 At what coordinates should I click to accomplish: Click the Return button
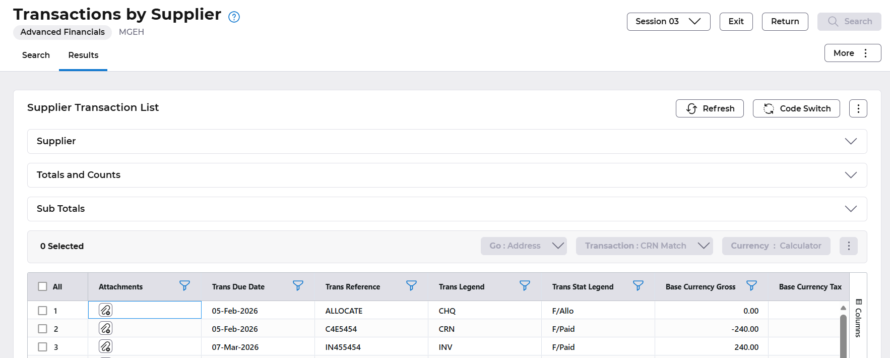point(785,22)
